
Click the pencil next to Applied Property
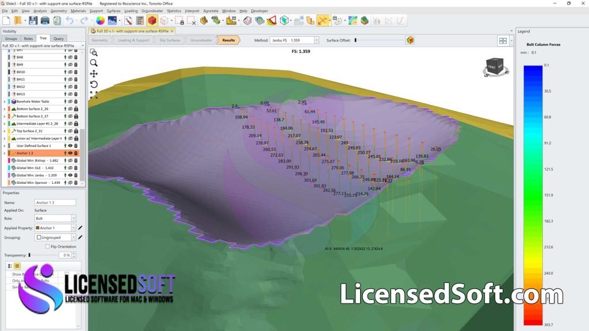tap(80, 228)
